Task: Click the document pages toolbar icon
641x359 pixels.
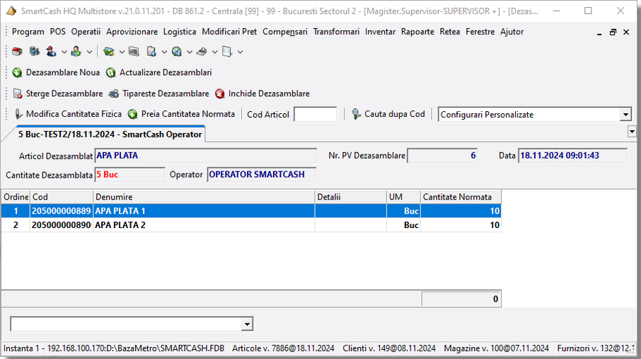Action: [227, 52]
